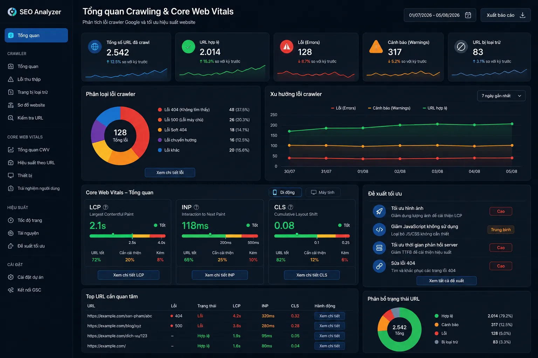Click Xem tất cả đề xuất button
538x358 pixels.
coord(447,281)
